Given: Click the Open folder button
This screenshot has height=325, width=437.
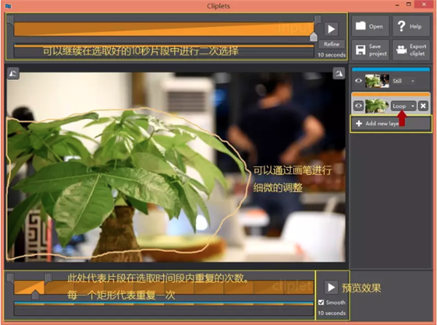Looking at the screenshot, I should click(370, 26).
